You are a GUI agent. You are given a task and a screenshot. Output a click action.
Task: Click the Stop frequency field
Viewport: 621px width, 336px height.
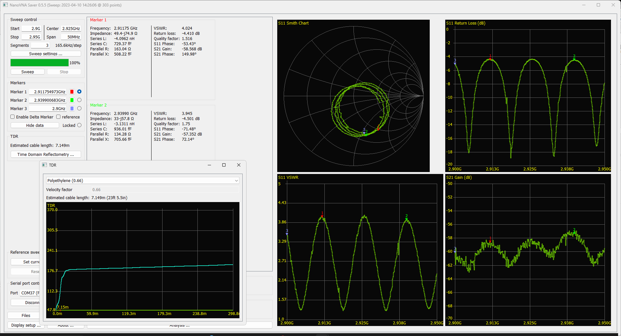(x=31, y=37)
